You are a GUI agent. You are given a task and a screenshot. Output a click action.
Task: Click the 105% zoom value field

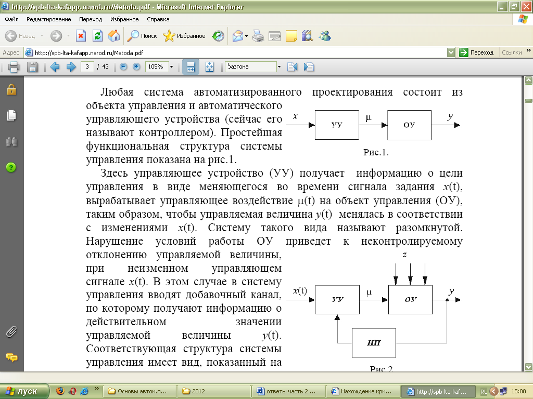click(157, 66)
